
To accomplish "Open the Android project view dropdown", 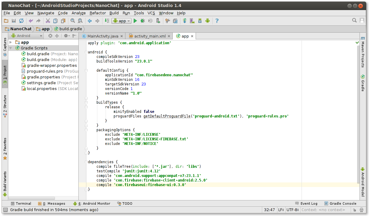I will 27,36.
